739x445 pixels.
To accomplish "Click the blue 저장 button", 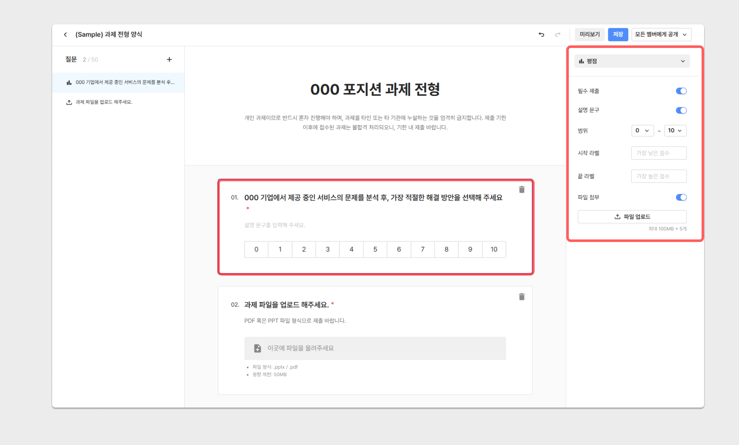I will click(x=618, y=35).
